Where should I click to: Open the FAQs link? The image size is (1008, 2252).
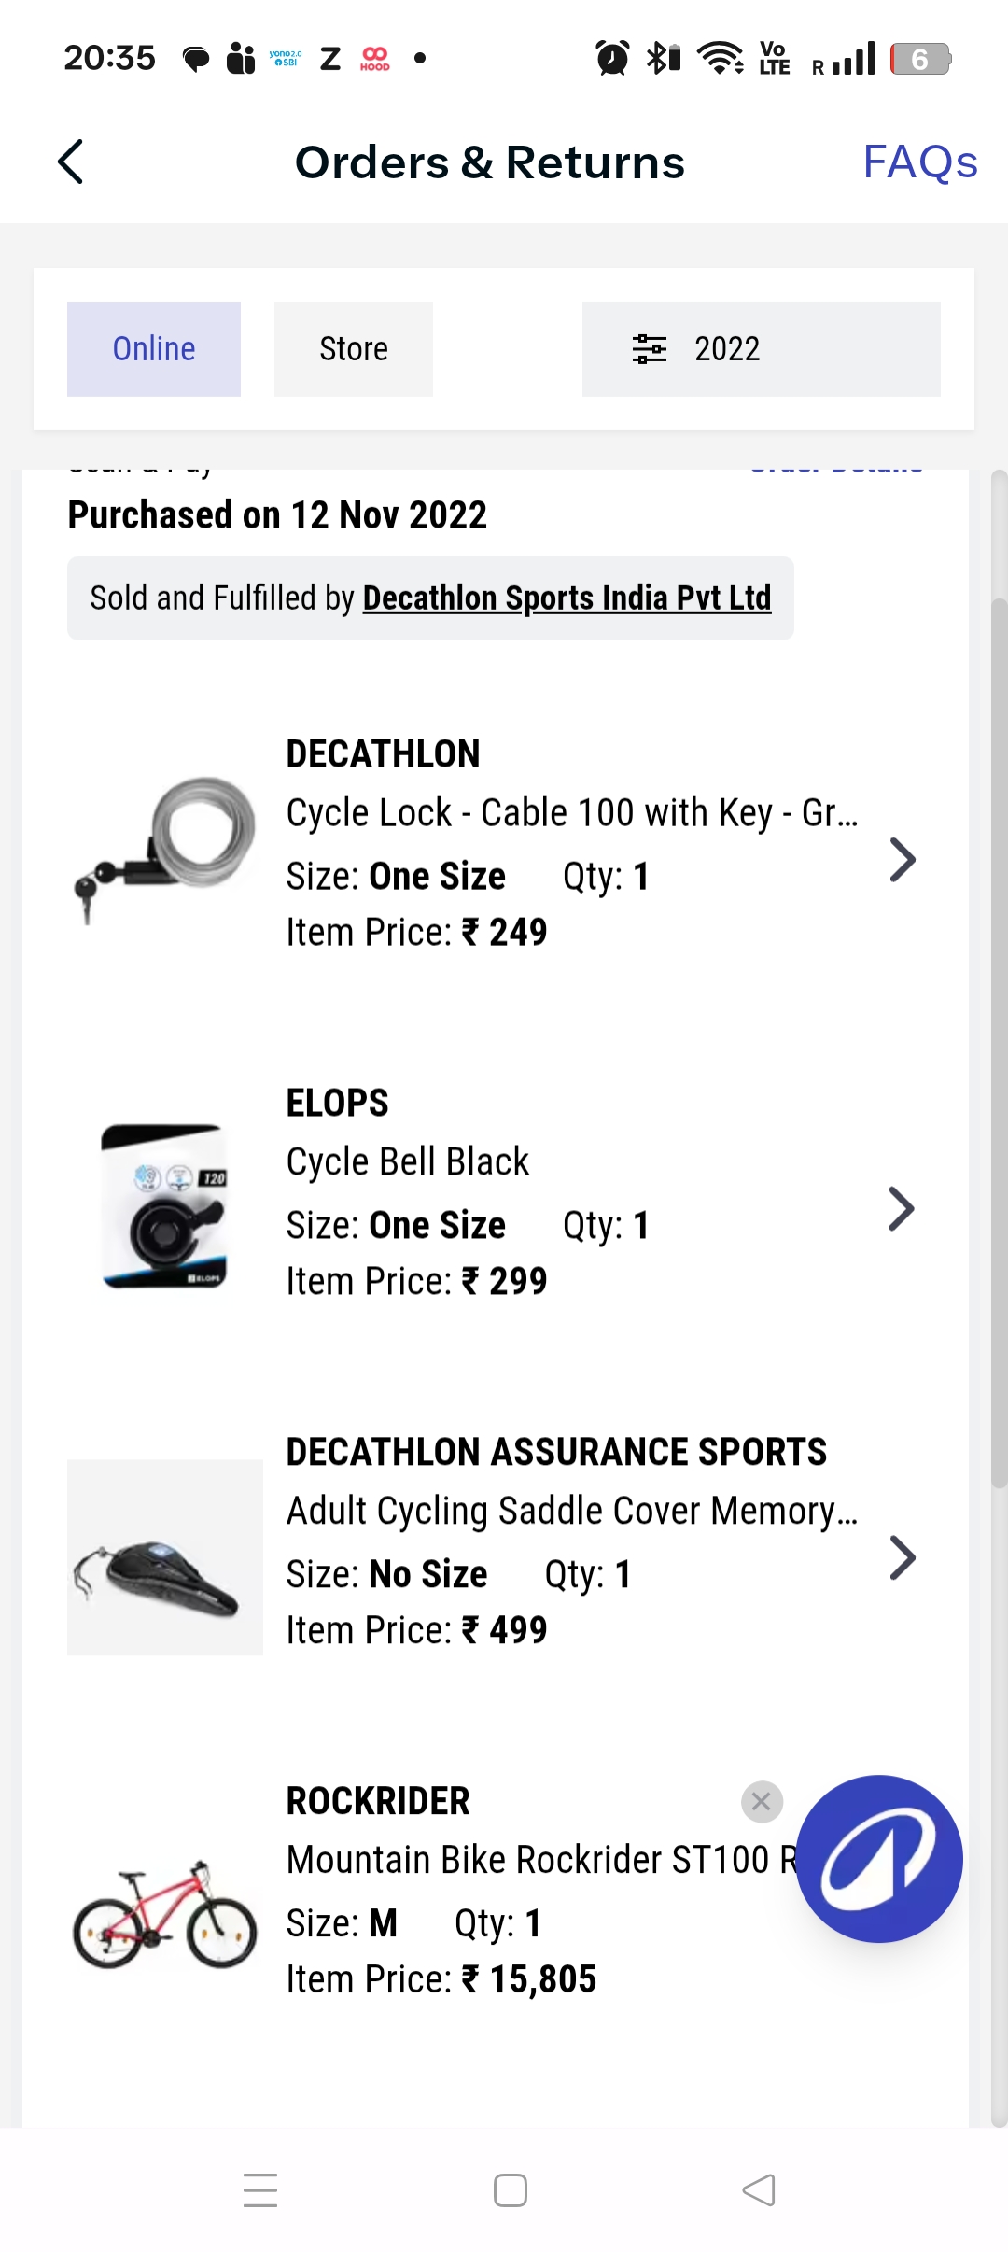click(919, 162)
